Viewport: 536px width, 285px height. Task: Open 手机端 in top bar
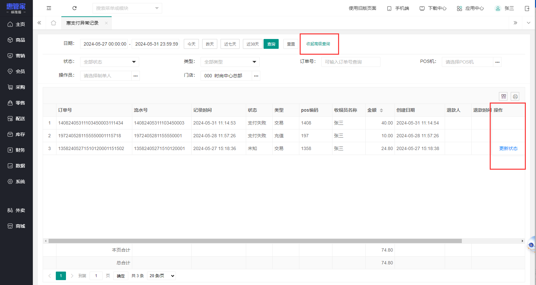pos(398,9)
